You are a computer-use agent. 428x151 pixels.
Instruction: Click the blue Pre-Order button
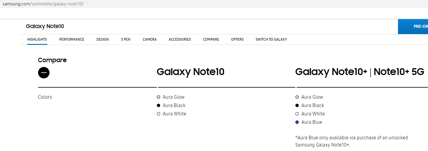click(x=413, y=27)
